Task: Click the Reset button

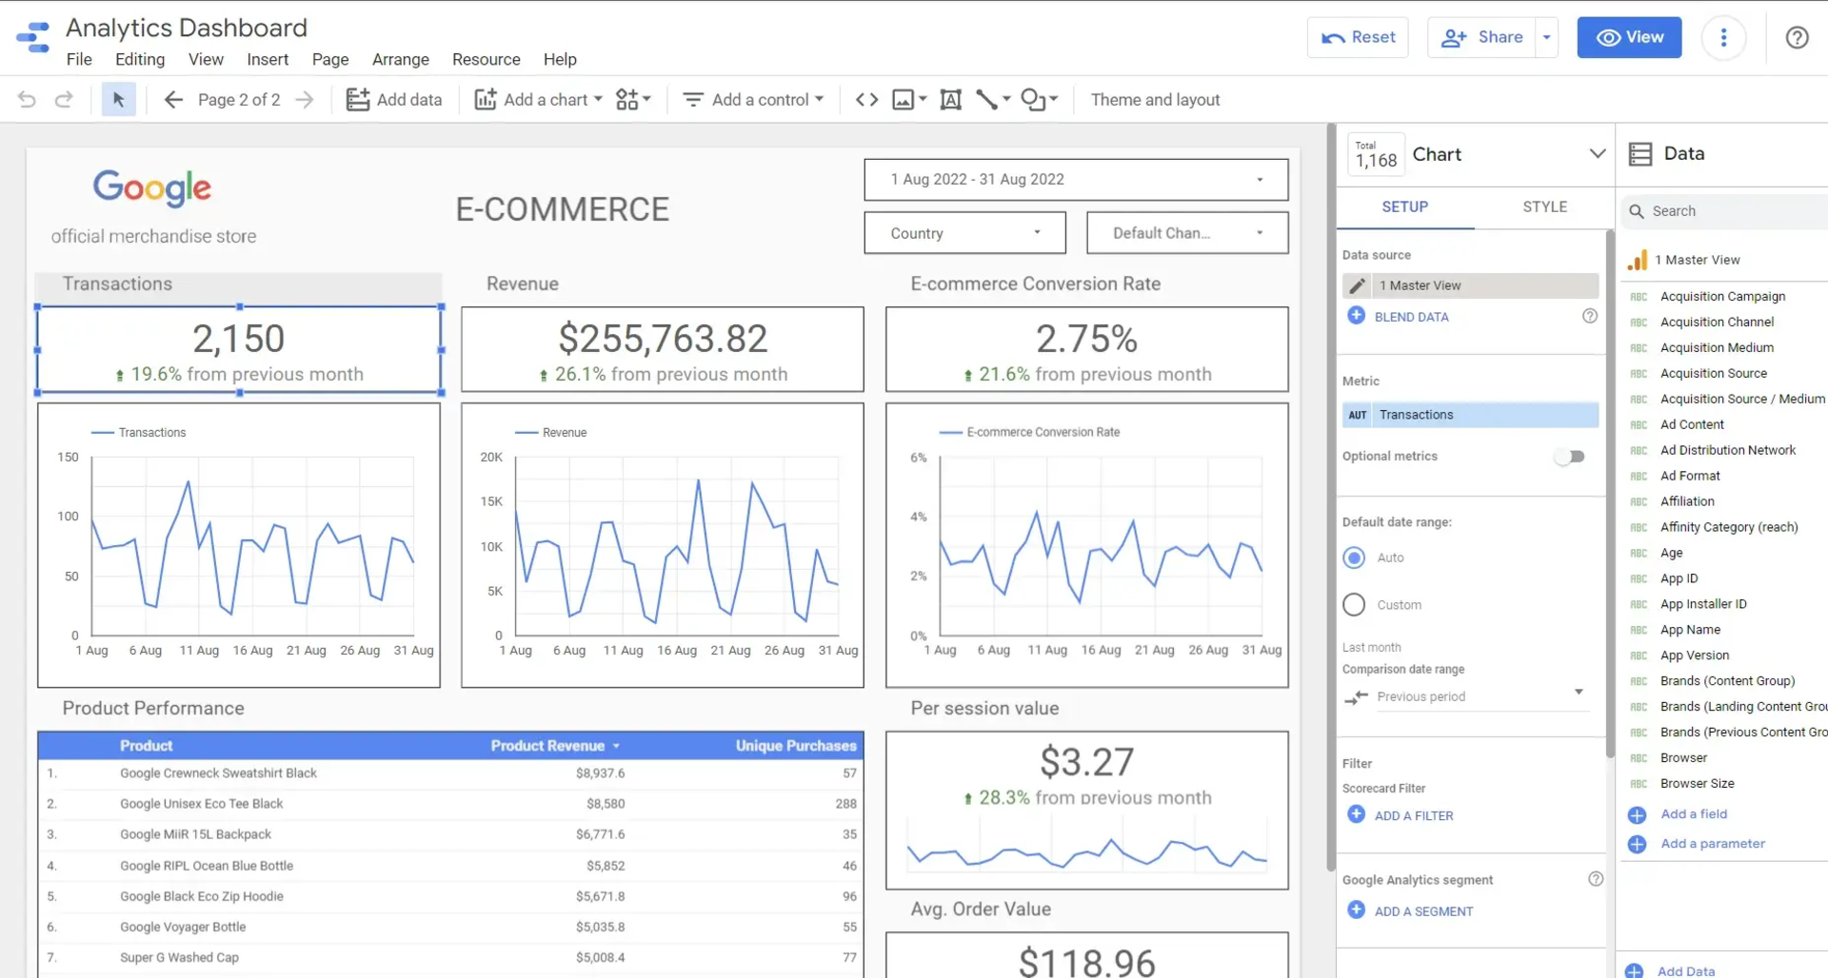Action: coord(1358,37)
